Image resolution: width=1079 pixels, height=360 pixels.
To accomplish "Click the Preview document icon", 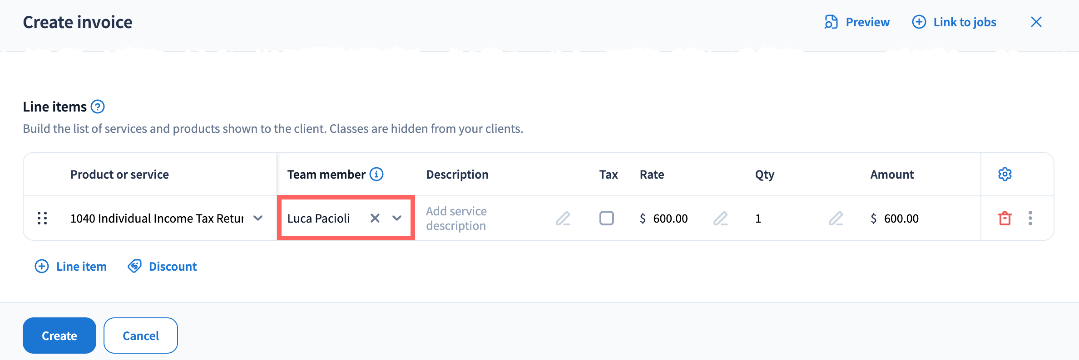I will point(831,22).
